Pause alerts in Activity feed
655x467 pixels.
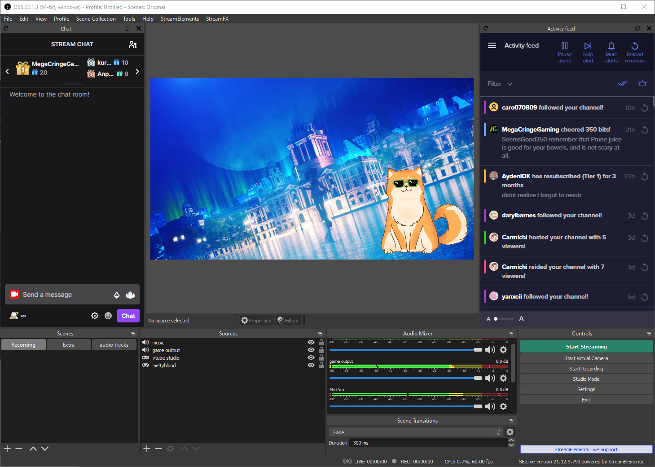[565, 52]
